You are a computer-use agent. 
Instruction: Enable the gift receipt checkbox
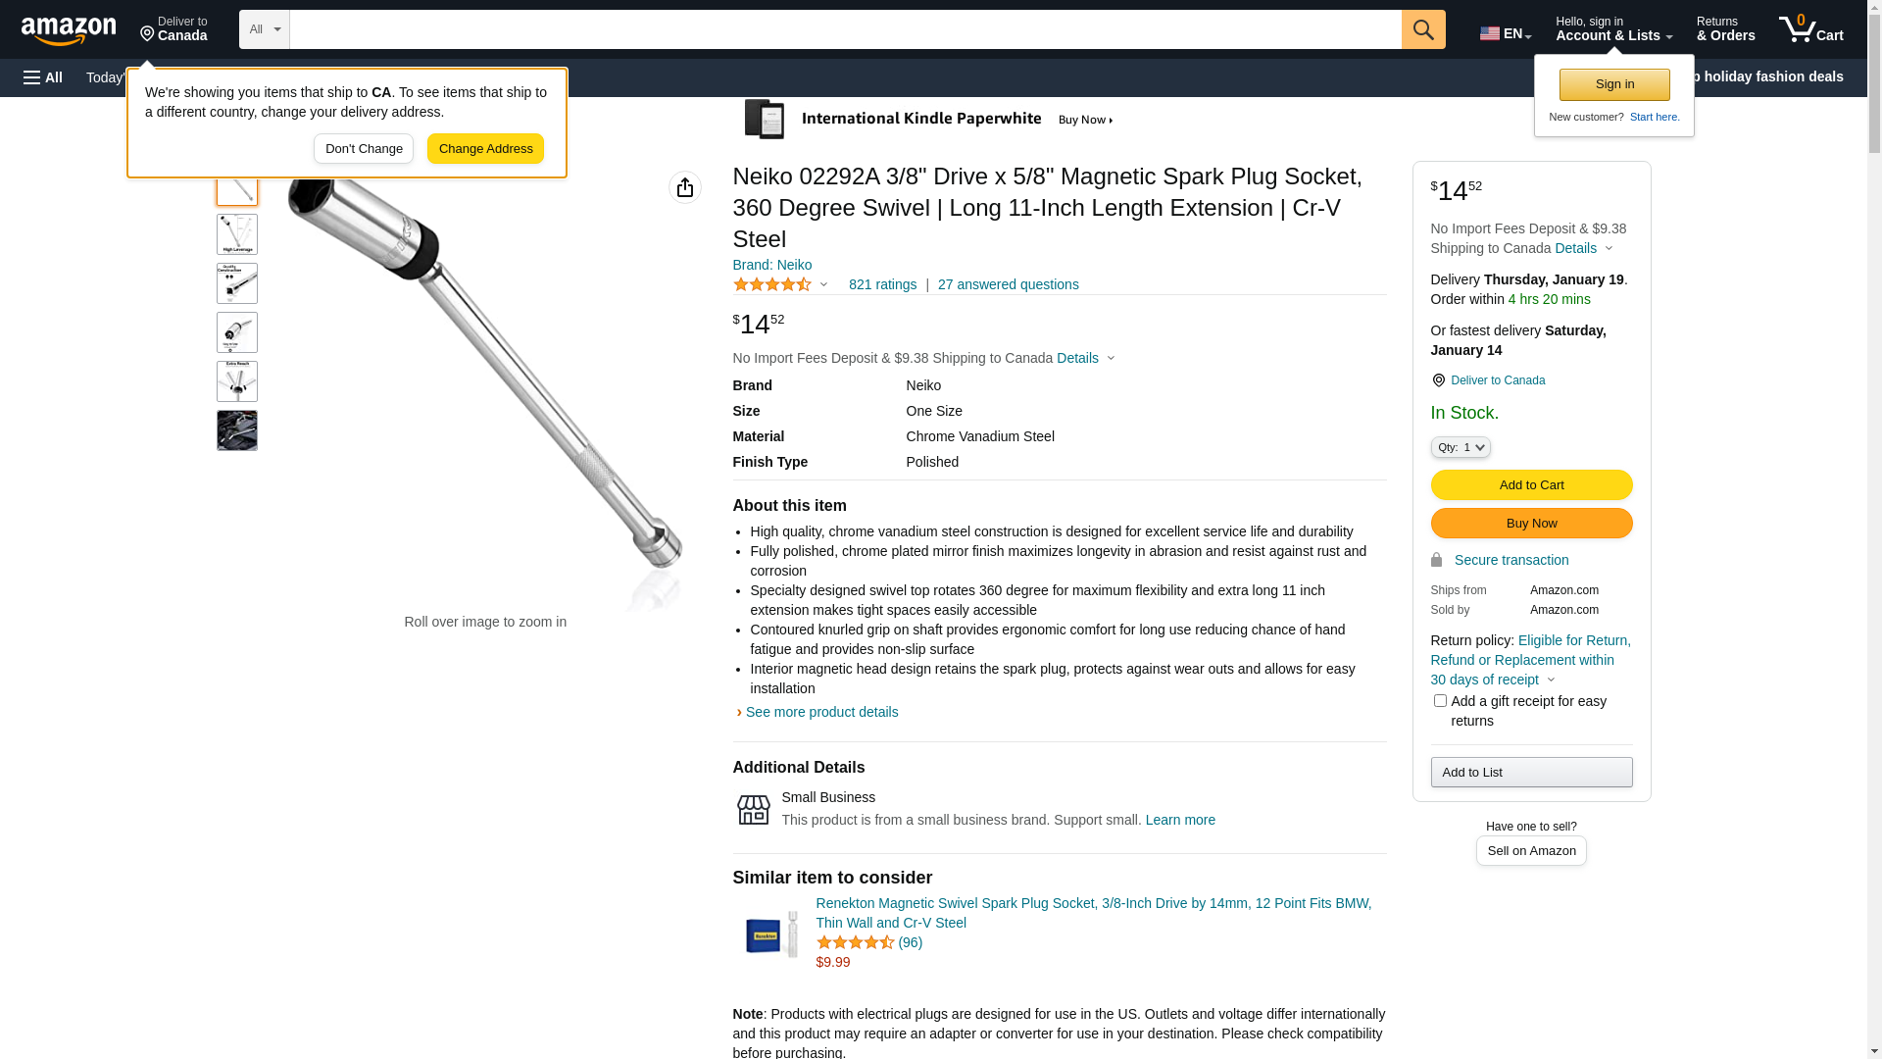click(x=1440, y=701)
